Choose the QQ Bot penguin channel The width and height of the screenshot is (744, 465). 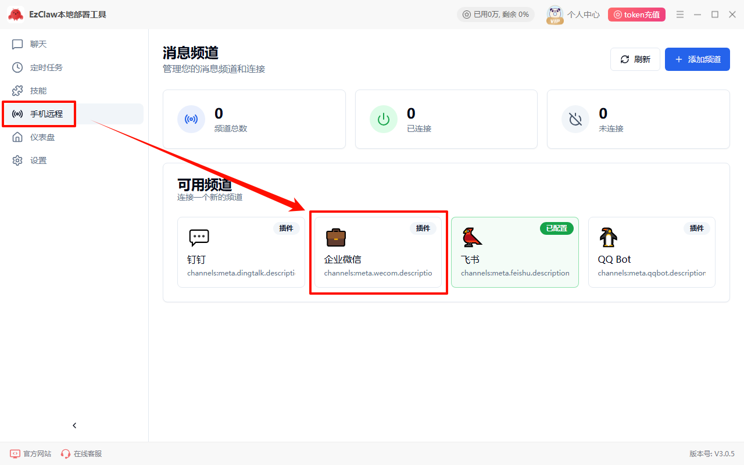point(651,252)
